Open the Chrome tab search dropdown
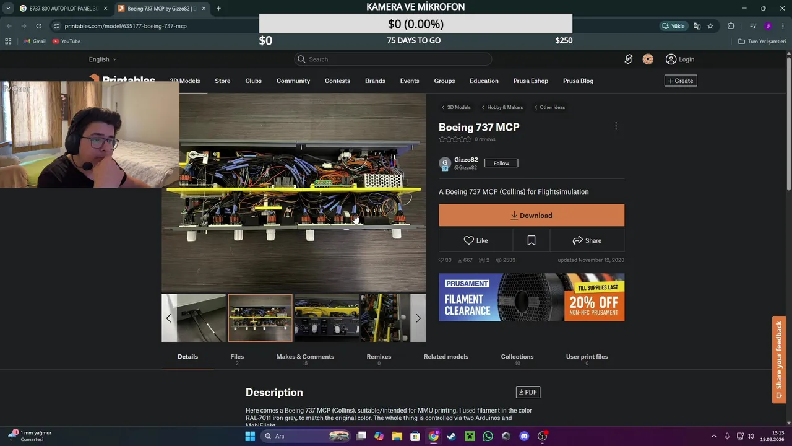This screenshot has height=446, width=792. click(x=7, y=9)
